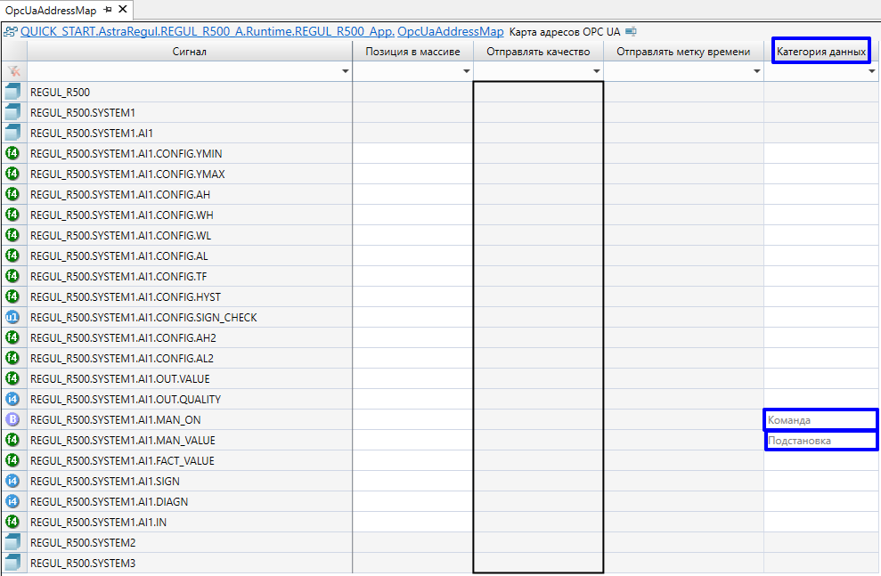The height and width of the screenshot is (576, 881).
Task: Click the icon after 'Карта адресов OPC UA'
Action: 631,32
